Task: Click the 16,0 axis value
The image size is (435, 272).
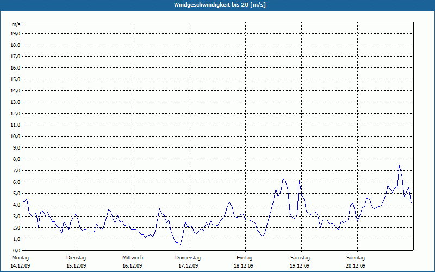Action: pos(15,67)
